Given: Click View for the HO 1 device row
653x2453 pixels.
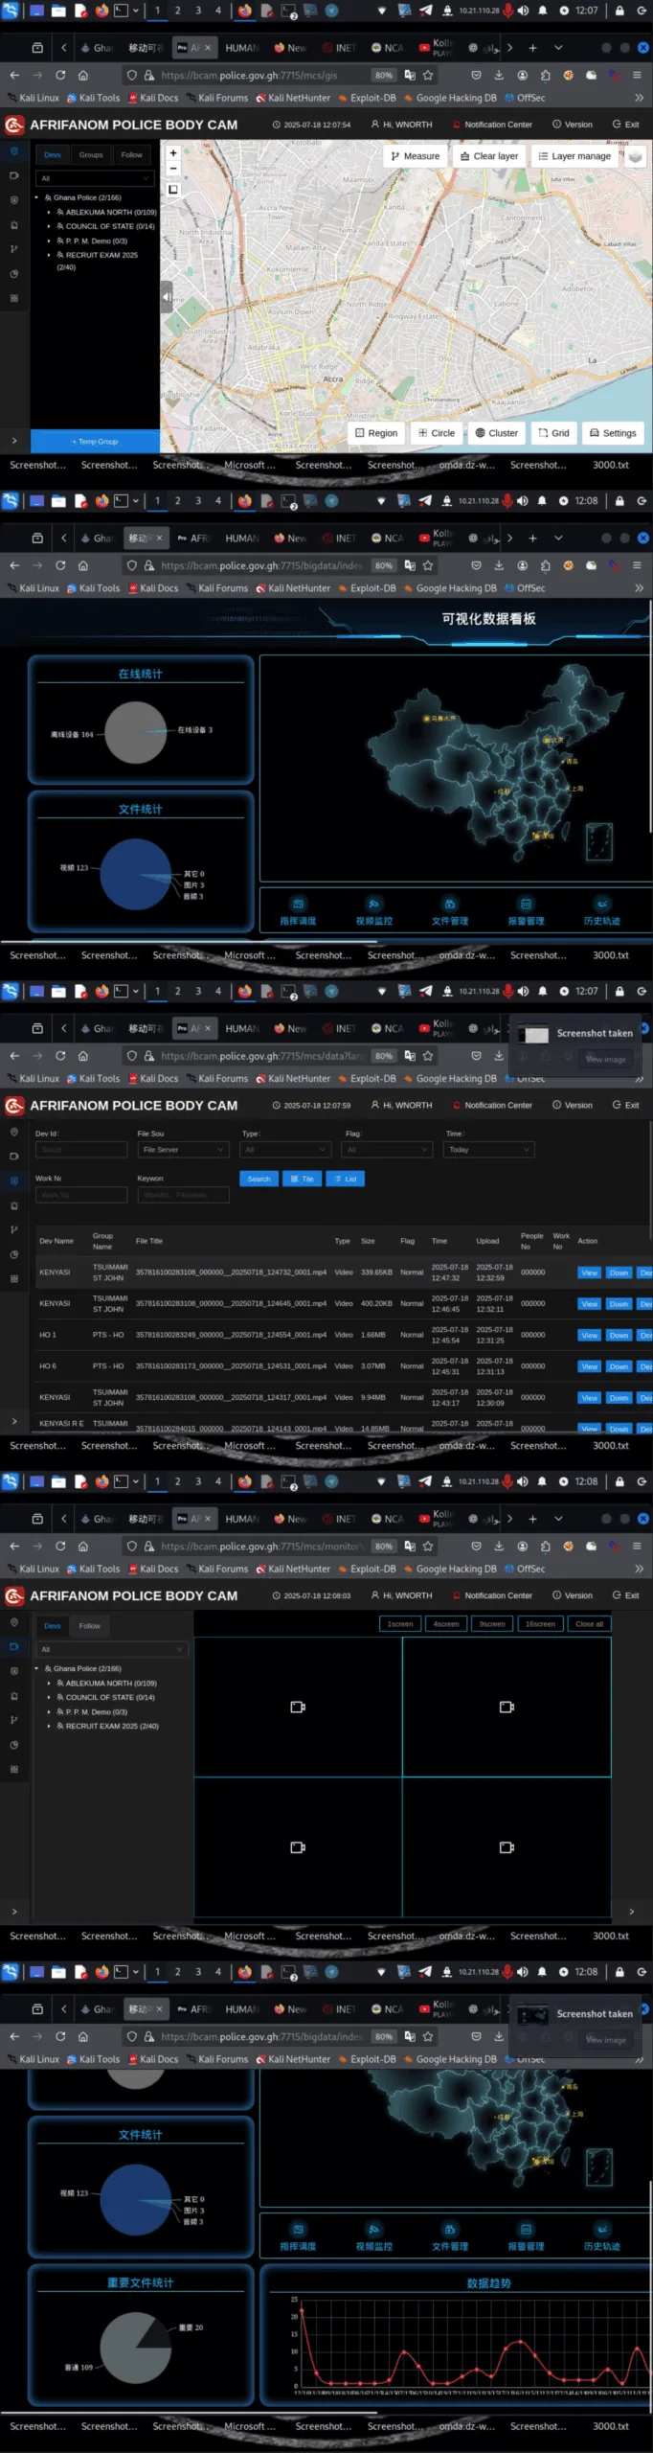Looking at the screenshot, I should [x=590, y=1335].
